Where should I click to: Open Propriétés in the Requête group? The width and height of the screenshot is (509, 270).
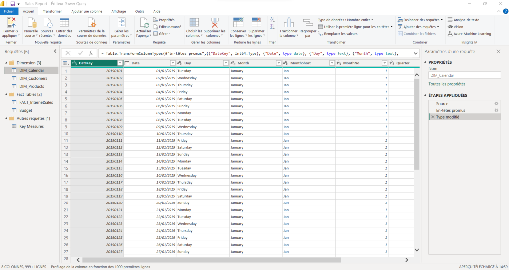pyautogui.click(x=164, y=20)
